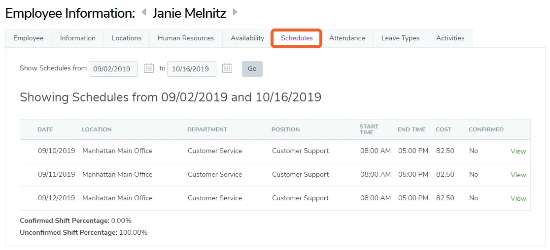This screenshot has width=550, height=250.
Task: Go to previous employee arrow
Action: tap(144, 13)
